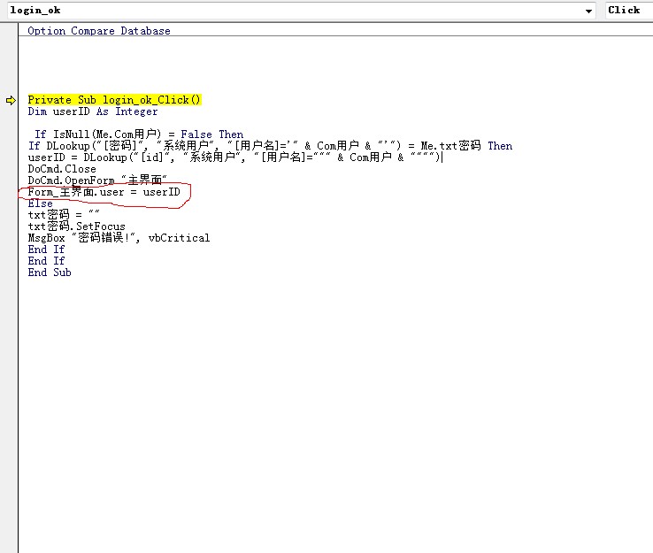
Task: Click the 'userID = DLookup("[id]"' line
Action: (234, 157)
